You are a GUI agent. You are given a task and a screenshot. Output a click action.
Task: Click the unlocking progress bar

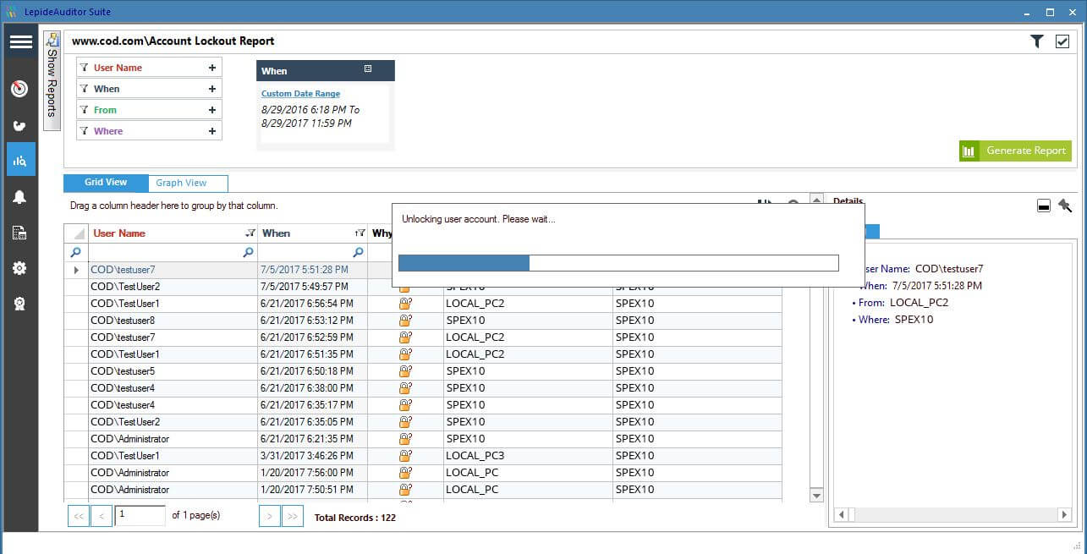(618, 263)
